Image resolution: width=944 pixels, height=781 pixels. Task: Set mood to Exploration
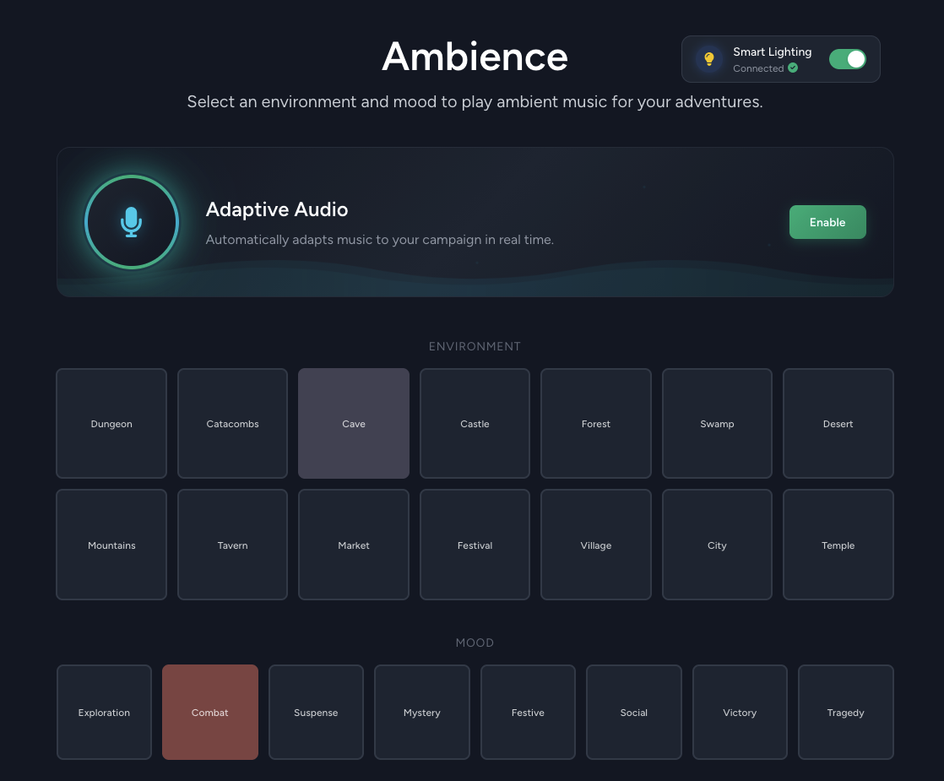(x=104, y=713)
